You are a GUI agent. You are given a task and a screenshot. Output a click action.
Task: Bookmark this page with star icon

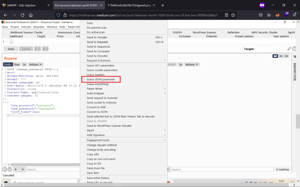coord(233,15)
